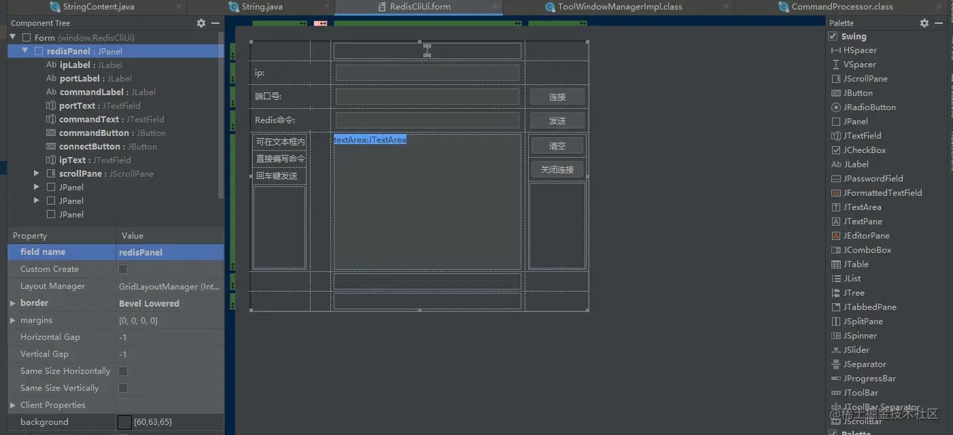953x435 pixels.
Task: Select JList component in Palette
Action: [x=846, y=279]
